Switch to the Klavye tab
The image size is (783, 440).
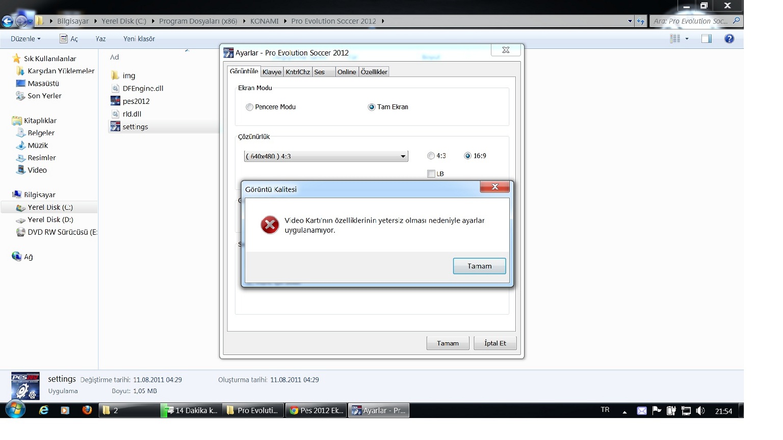[272, 72]
